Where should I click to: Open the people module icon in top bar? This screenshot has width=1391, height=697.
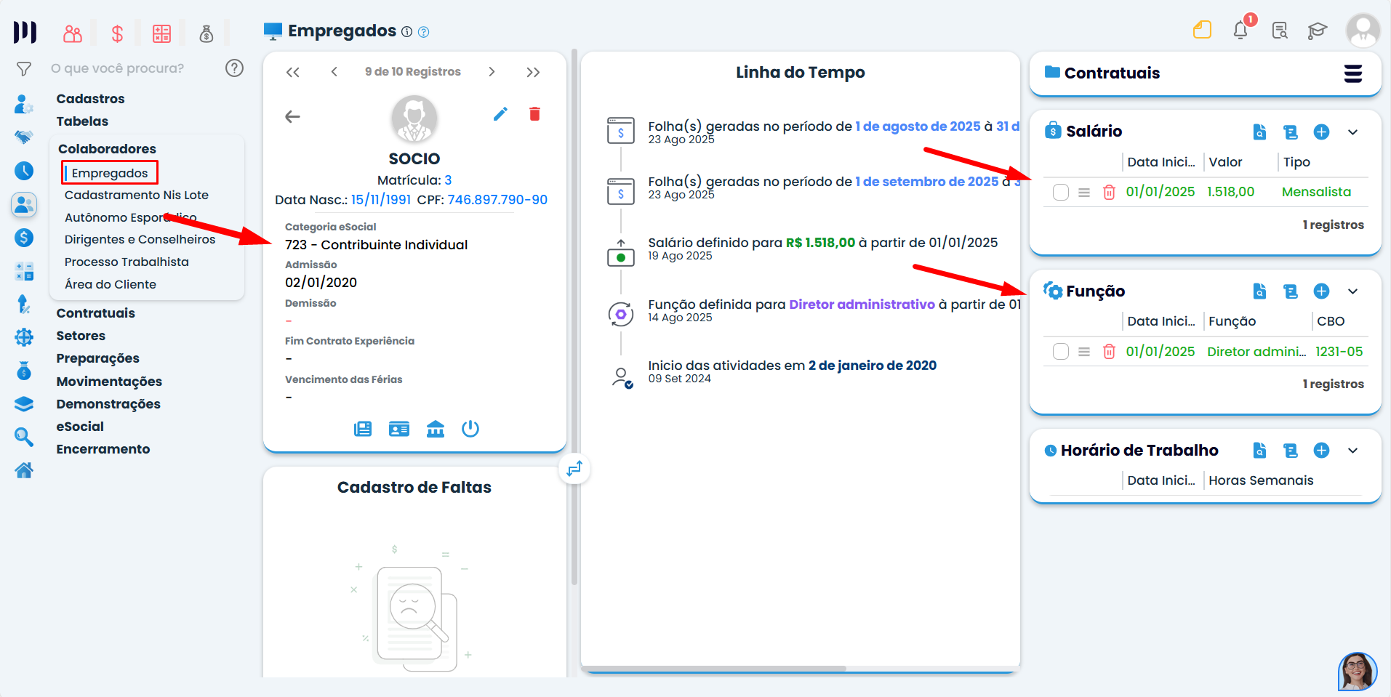tap(73, 33)
